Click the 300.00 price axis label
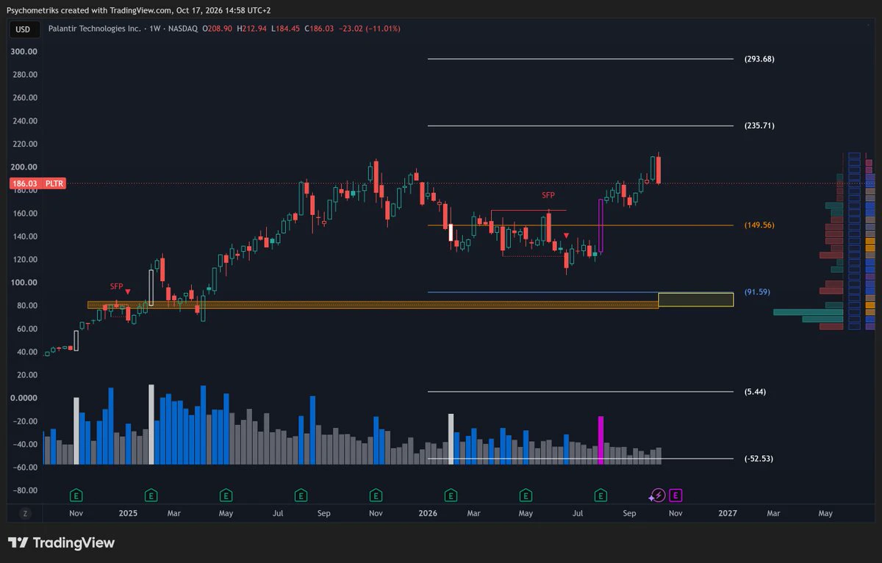Viewport: 882px width, 563px height. click(24, 52)
